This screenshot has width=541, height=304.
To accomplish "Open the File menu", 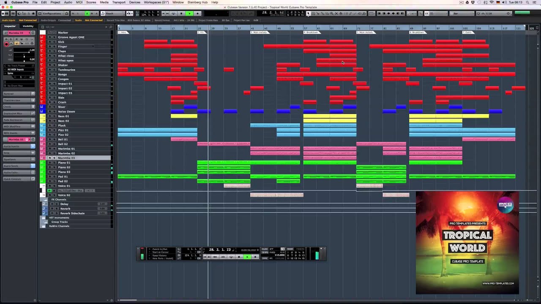I will tap(35, 2).
